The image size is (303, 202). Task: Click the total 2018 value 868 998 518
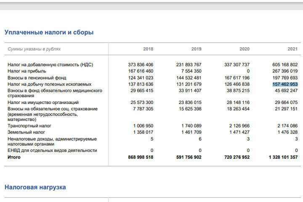tap(141, 157)
